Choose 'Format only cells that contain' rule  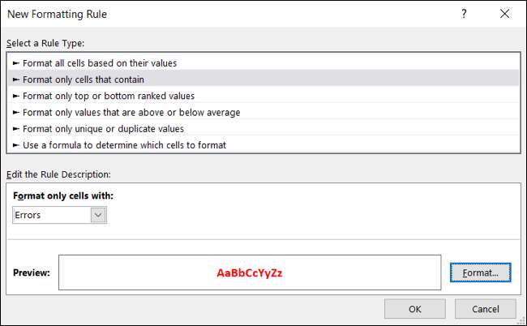pyautogui.click(x=83, y=79)
